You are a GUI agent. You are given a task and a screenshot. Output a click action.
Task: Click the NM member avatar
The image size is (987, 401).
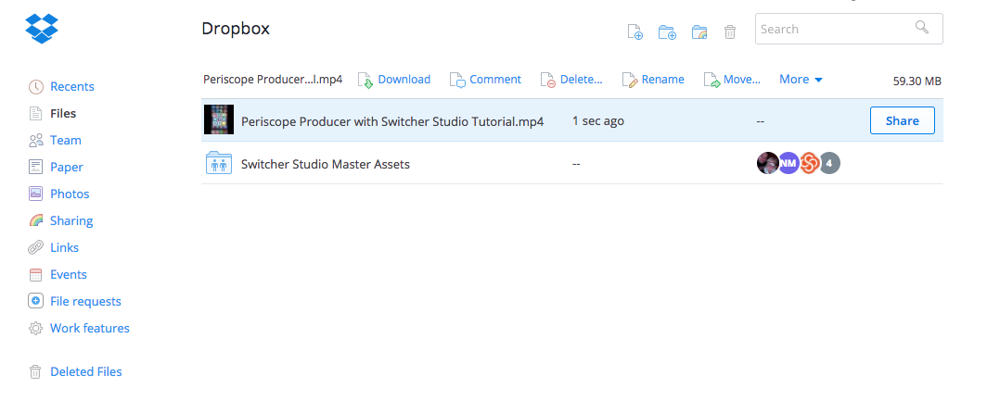coord(788,164)
